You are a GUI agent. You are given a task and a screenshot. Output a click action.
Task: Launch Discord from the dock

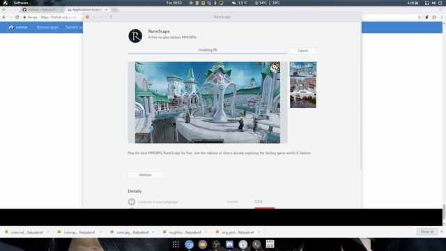[x=229, y=244]
